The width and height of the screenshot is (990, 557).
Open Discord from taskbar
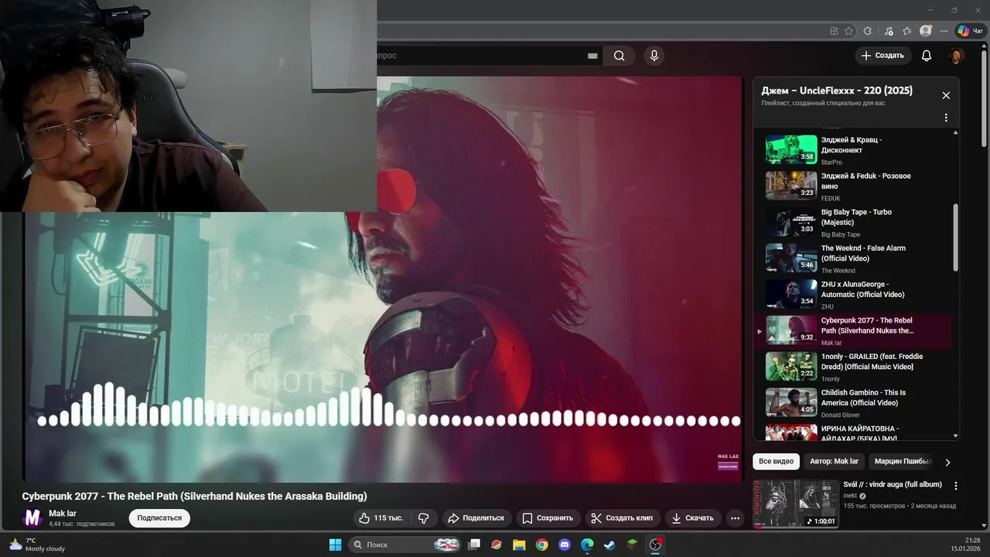pos(565,545)
